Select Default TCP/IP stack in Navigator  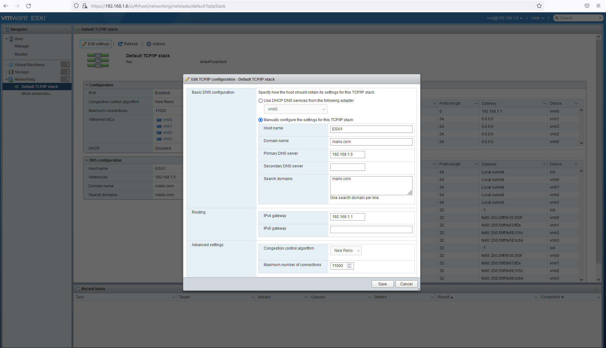click(x=37, y=87)
